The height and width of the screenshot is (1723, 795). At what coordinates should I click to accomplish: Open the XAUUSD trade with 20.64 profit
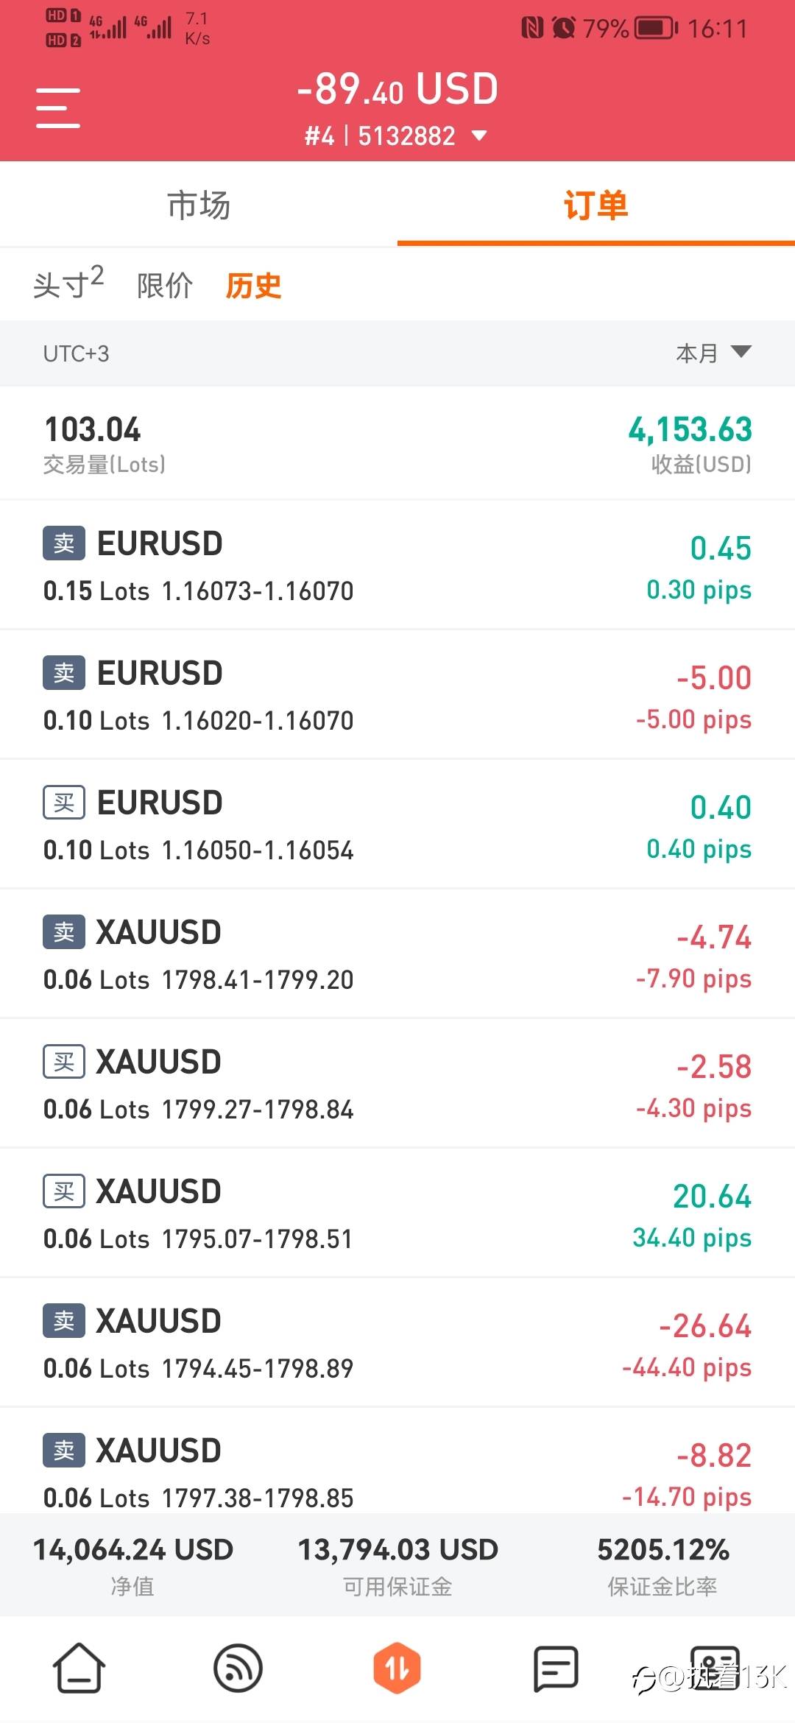pos(397,1213)
